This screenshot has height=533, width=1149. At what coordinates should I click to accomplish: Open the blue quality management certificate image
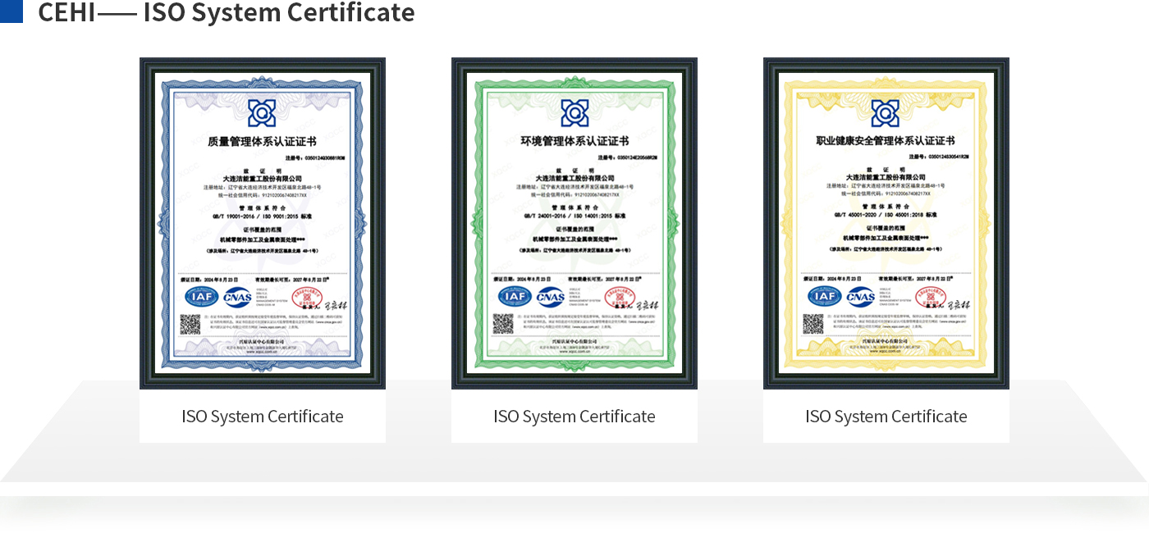[263, 223]
